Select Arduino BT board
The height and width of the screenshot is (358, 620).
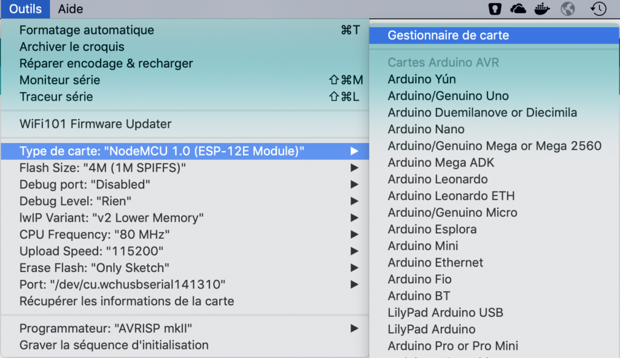[x=494, y=296]
